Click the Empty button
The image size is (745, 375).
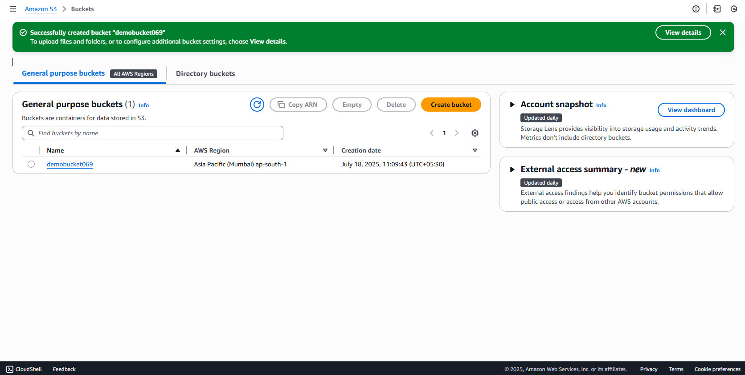tap(352, 105)
